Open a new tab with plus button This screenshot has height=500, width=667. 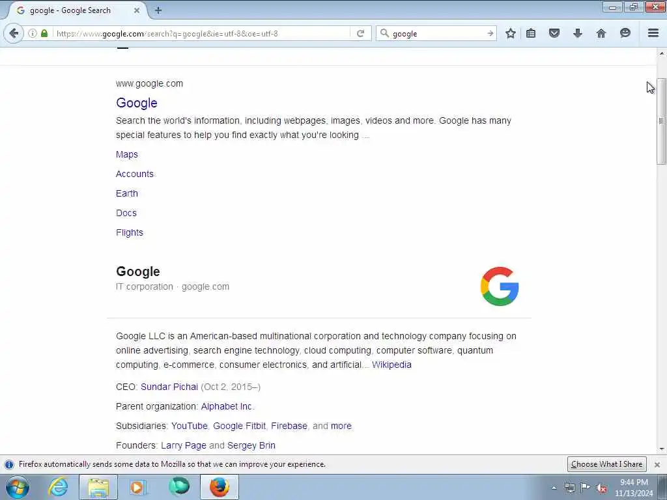pyautogui.click(x=158, y=10)
